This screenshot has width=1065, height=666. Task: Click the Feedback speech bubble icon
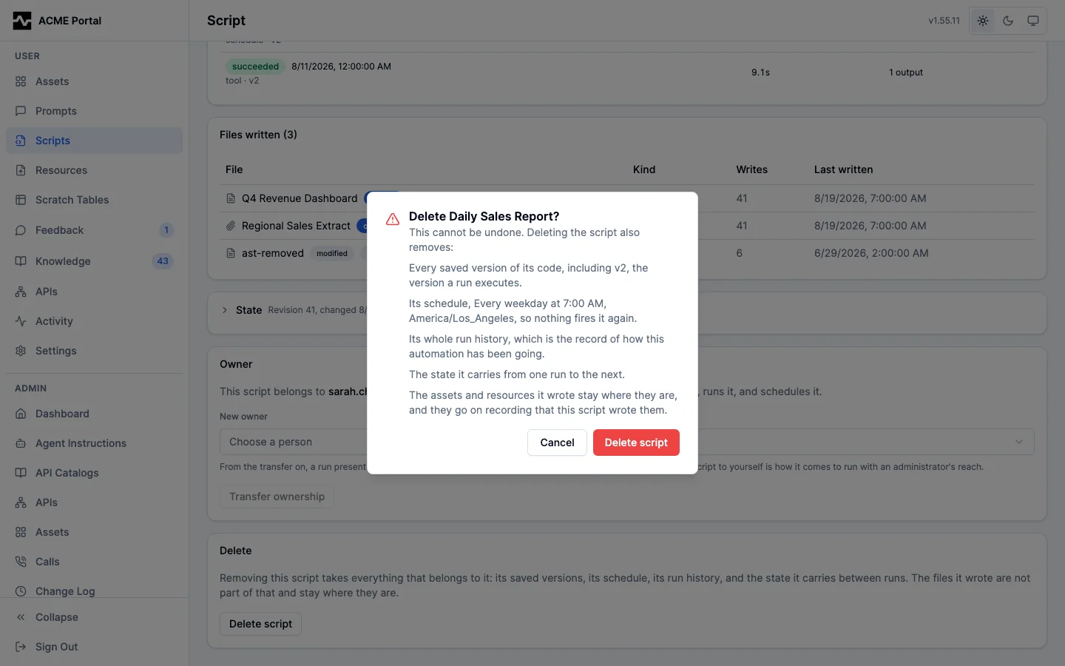tap(21, 230)
